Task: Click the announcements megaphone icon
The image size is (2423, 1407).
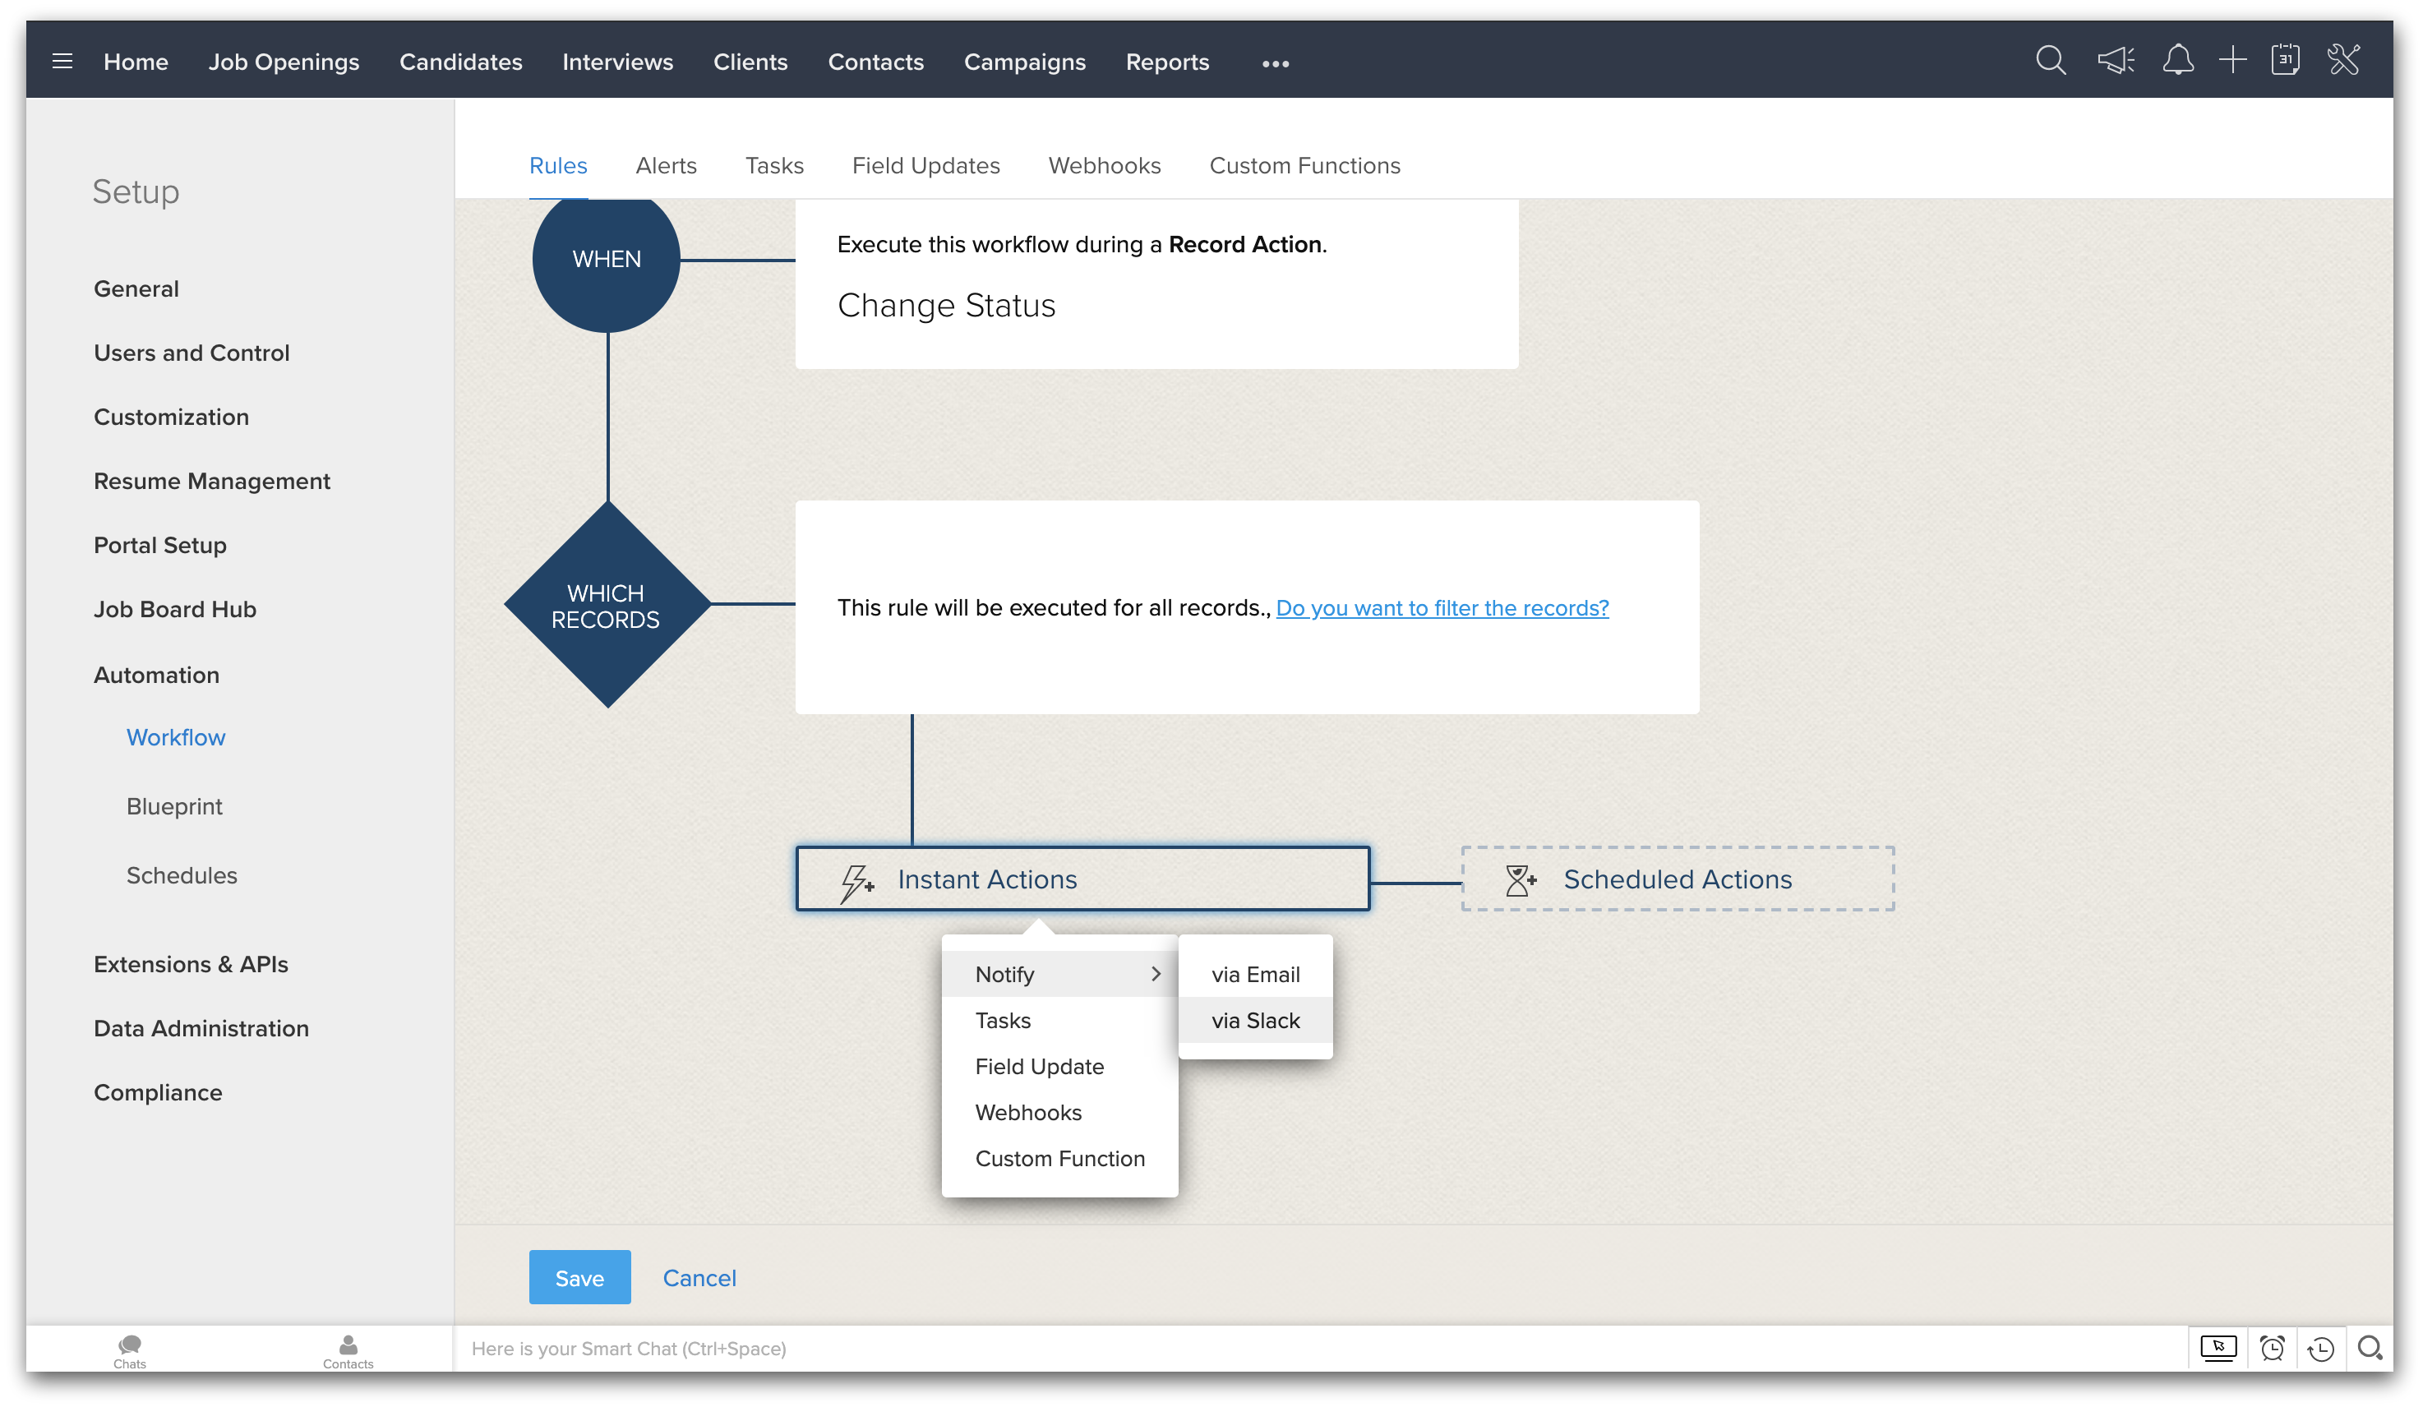Action: 2116,61
